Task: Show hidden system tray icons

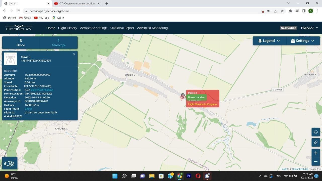Action: pos(261,176)
